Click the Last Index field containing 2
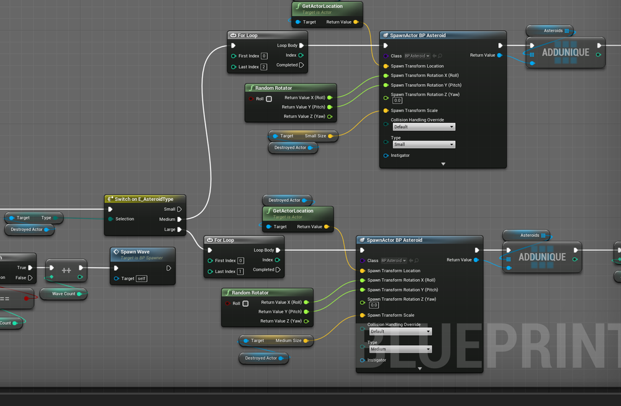 264,67
